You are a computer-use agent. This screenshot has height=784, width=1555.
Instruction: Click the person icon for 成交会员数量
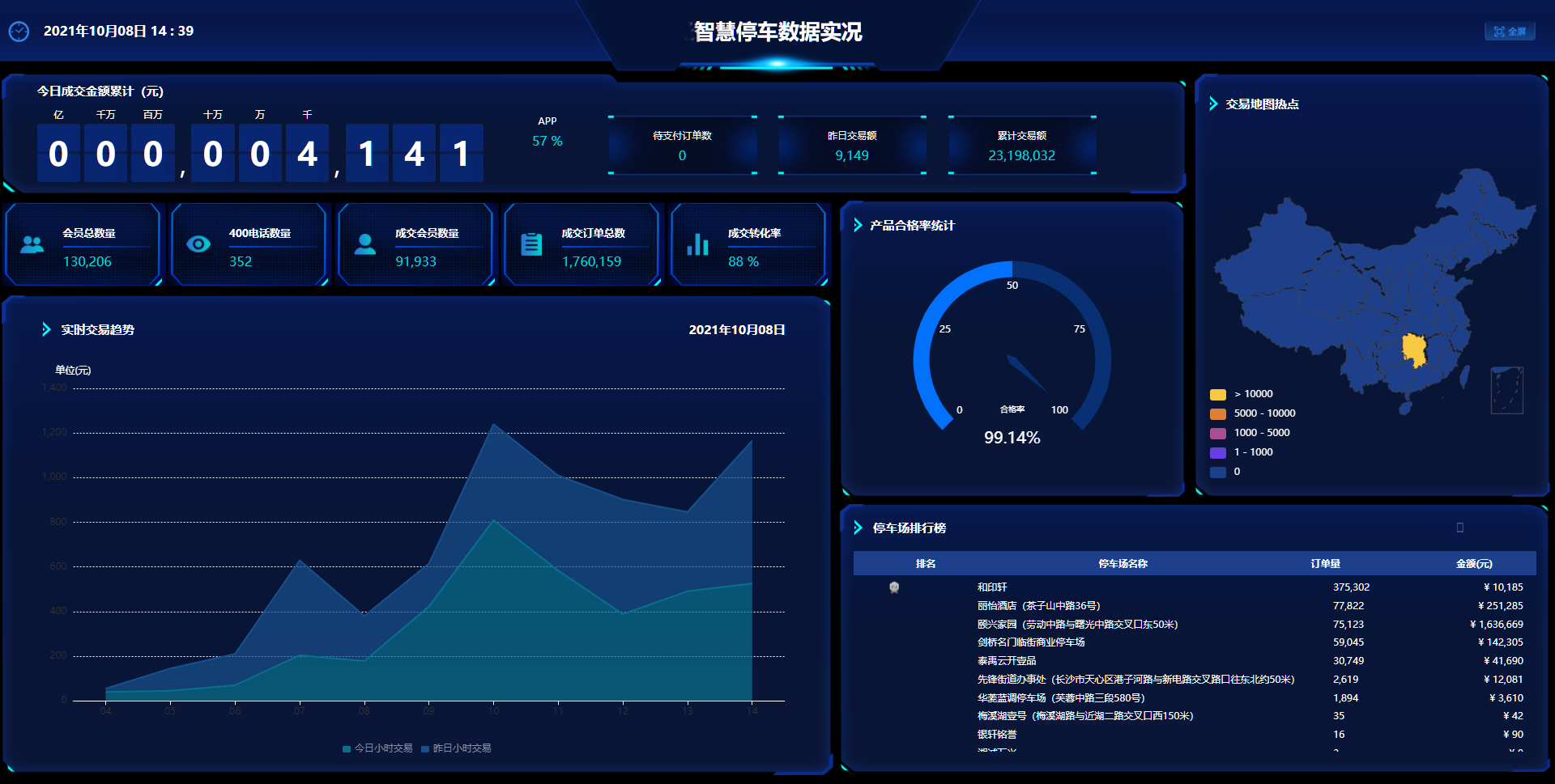click(x=365, y=244)
